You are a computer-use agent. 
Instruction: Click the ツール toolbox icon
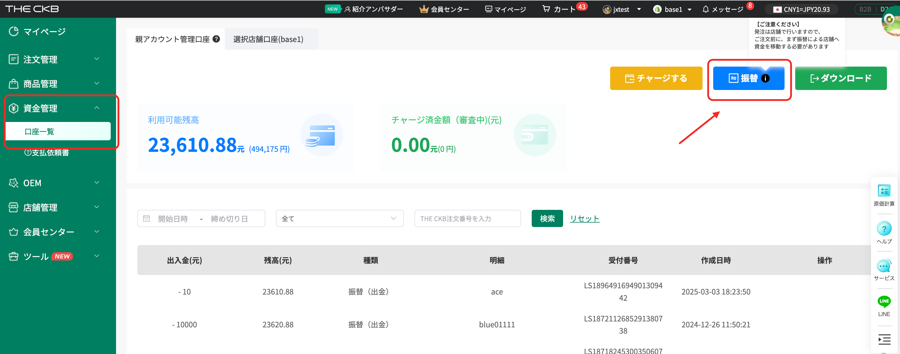[13, 256]
